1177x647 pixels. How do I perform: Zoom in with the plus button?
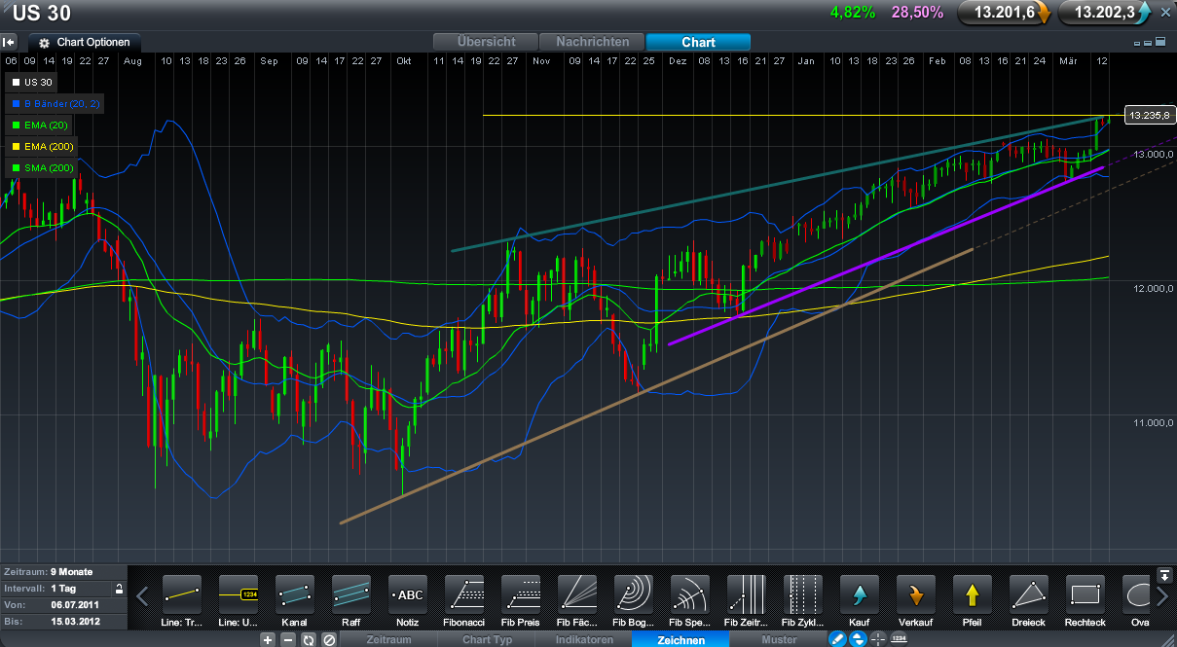[x=268, y=640]
